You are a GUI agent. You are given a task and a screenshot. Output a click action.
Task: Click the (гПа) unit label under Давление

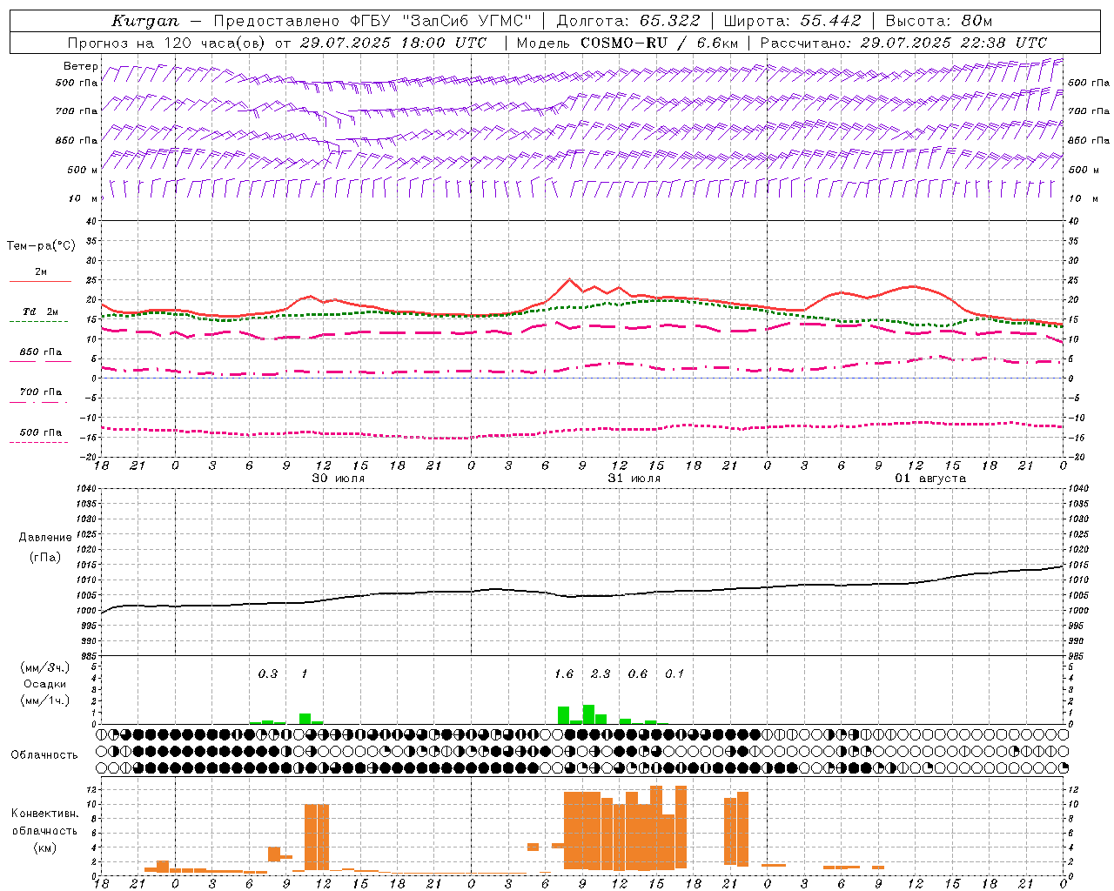45,557
